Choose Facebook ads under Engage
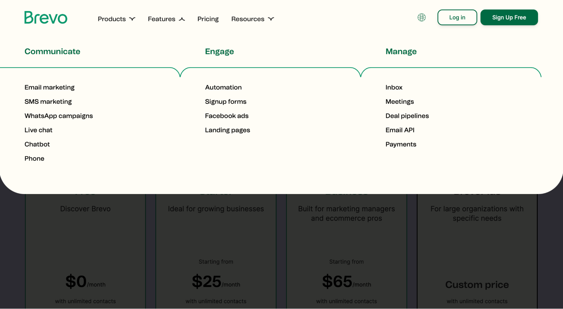 (226, 116)
